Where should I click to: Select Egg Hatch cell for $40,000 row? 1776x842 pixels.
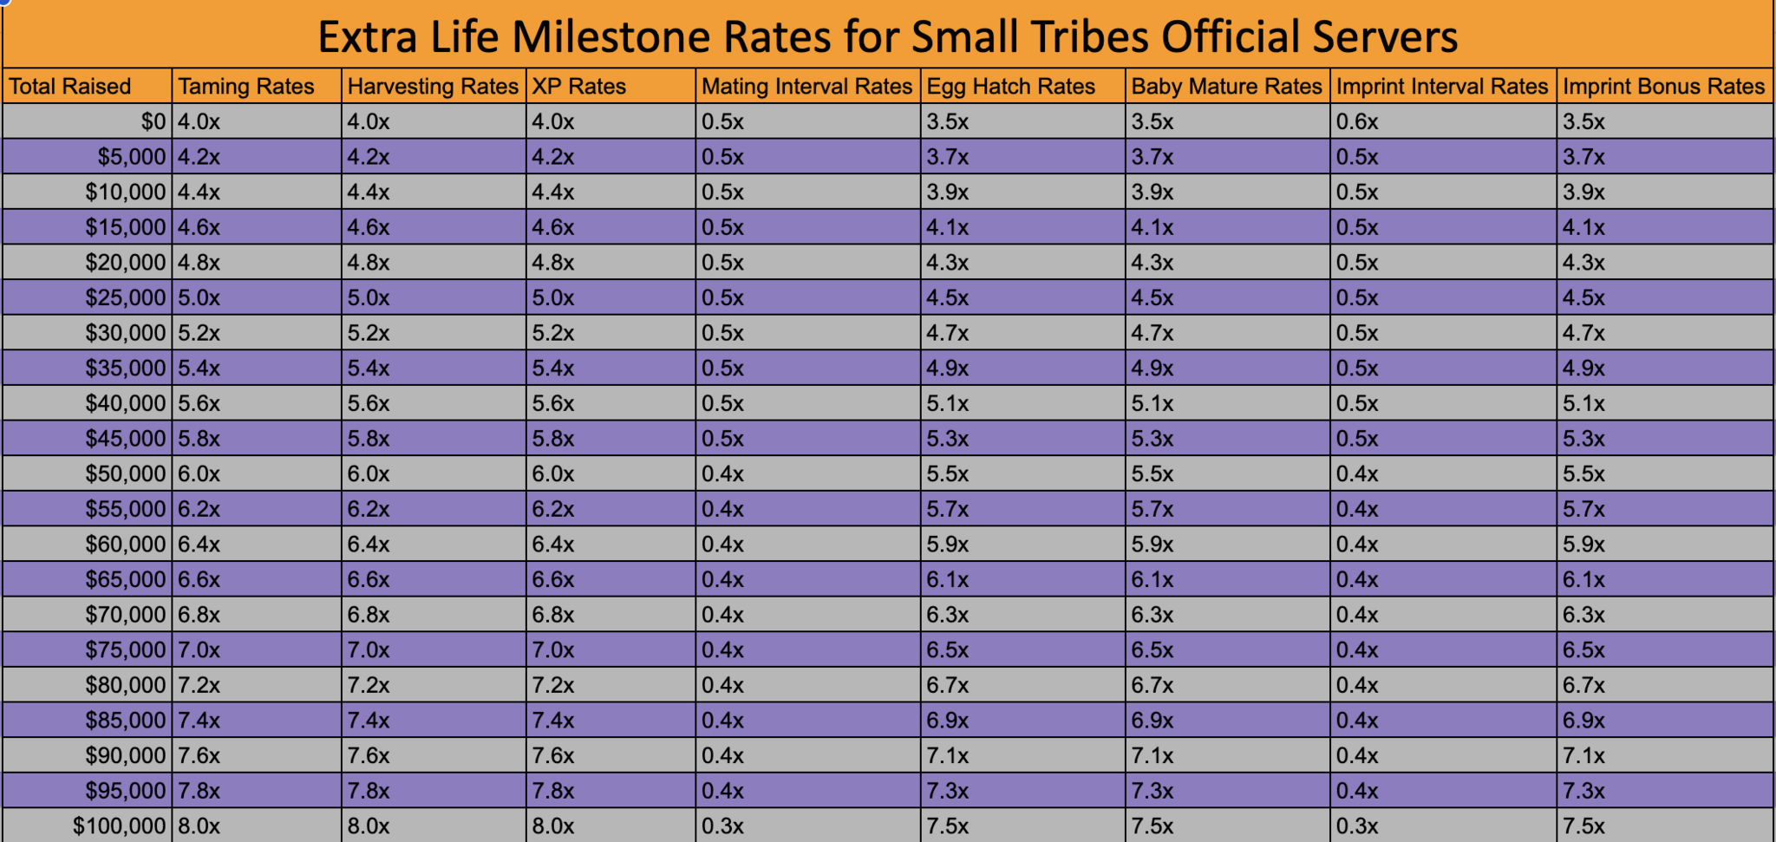coord(947,404)
